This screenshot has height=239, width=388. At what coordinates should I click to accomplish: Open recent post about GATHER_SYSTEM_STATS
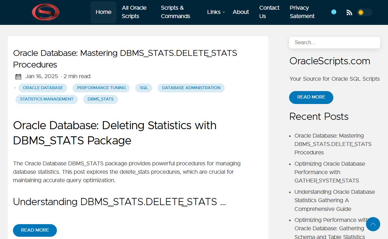330,172
